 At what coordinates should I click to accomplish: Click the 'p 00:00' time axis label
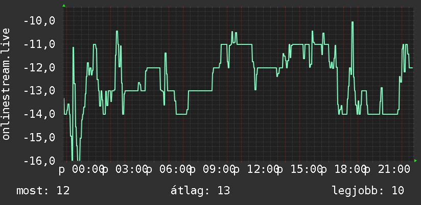tap(82, 170)
